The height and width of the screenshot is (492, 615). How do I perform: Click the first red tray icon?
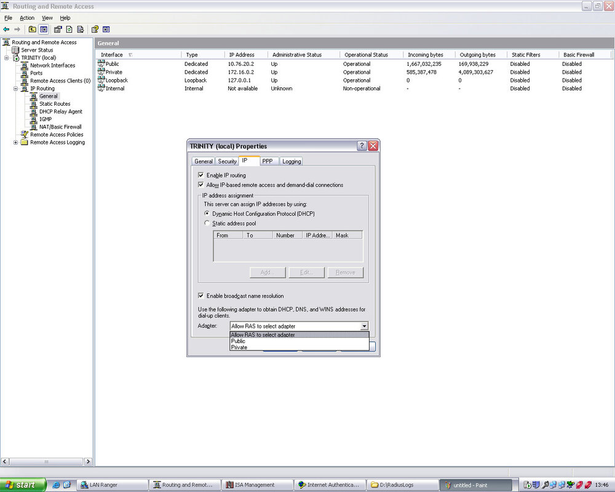tap(579, 485)
